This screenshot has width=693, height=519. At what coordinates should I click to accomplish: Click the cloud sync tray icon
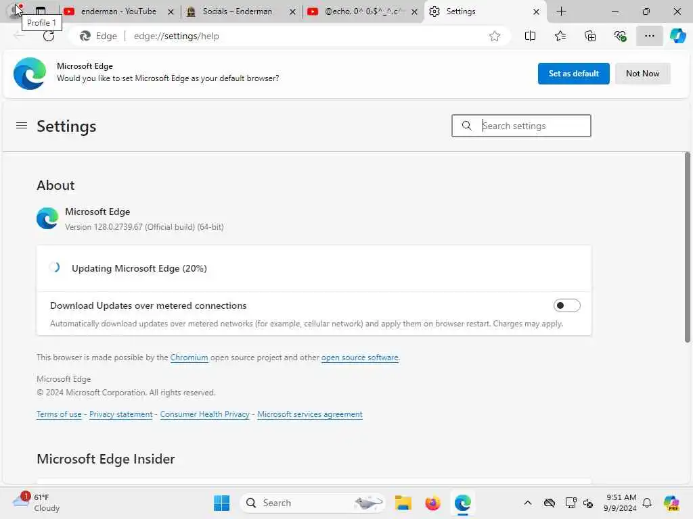pos(550,503)
